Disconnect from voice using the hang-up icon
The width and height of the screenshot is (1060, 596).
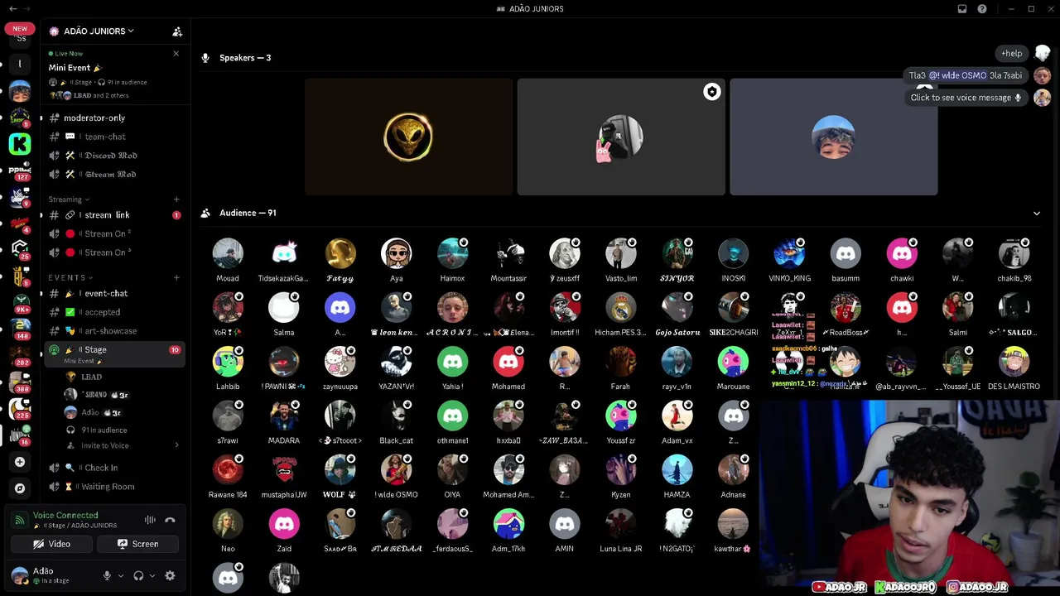[x=170, y=521]
